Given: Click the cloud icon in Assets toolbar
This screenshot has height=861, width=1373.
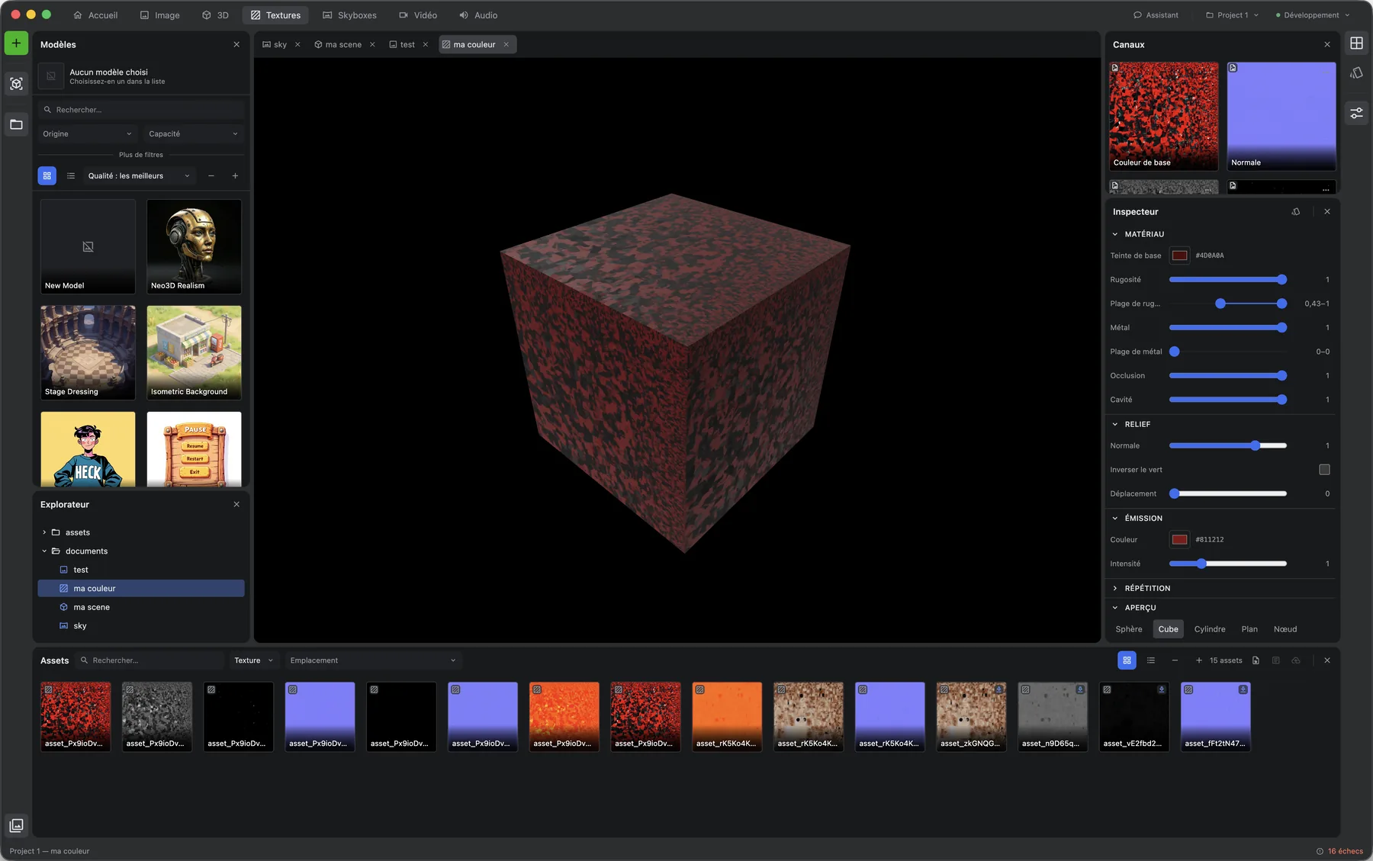Looking at the screenshot, I should pos(1296,660).
